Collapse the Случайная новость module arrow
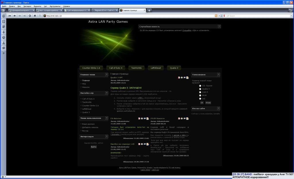Viewport: 294px width, 179px height. coord(219,26)
